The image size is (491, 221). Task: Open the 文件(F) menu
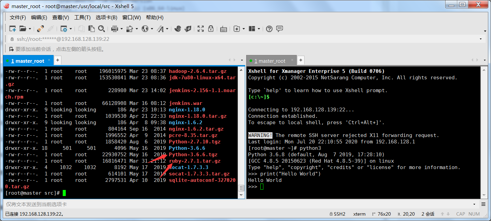click(x=18, y=18)
